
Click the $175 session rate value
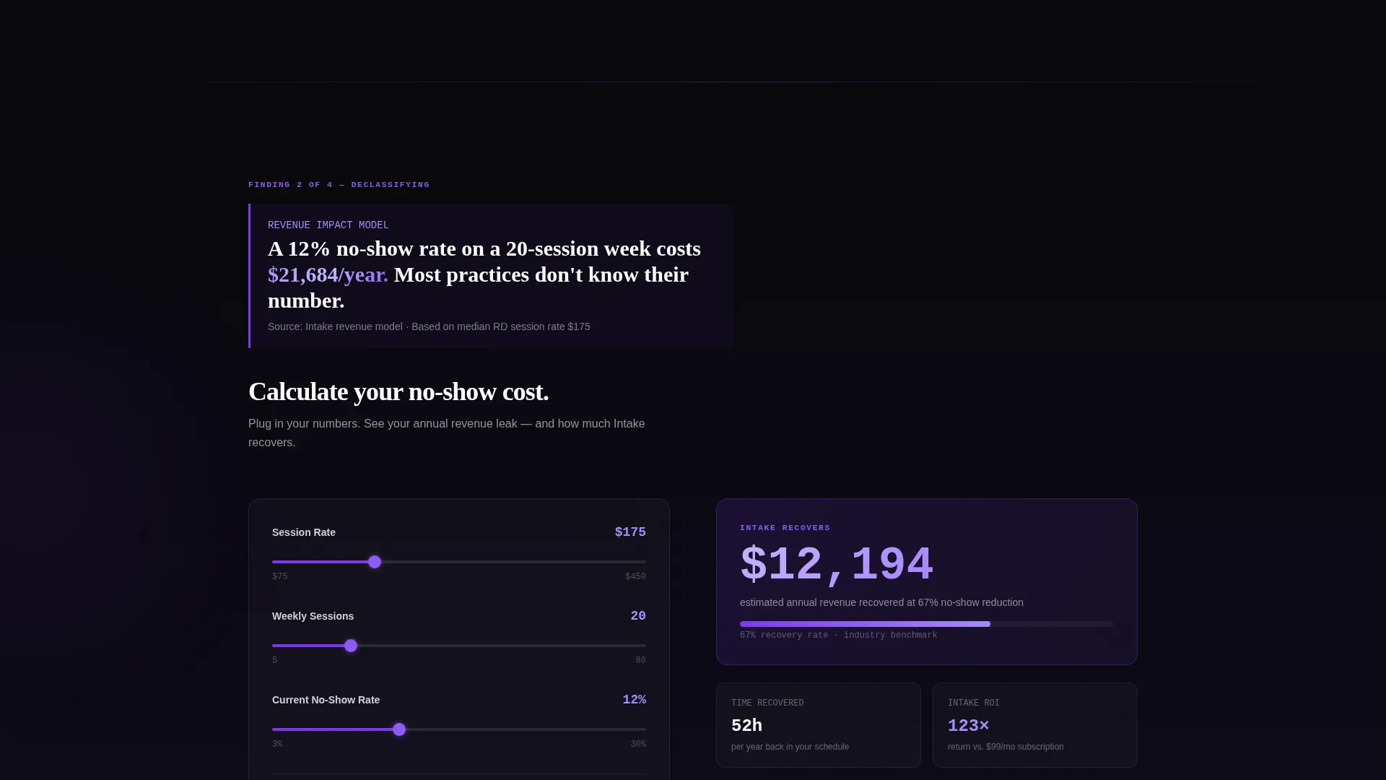pyautogui.click(x=630, y=532)
